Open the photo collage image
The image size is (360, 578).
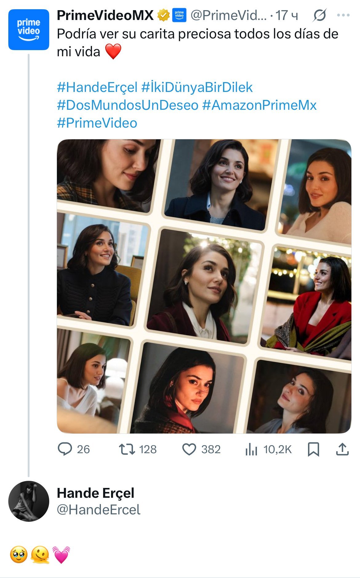204,286
